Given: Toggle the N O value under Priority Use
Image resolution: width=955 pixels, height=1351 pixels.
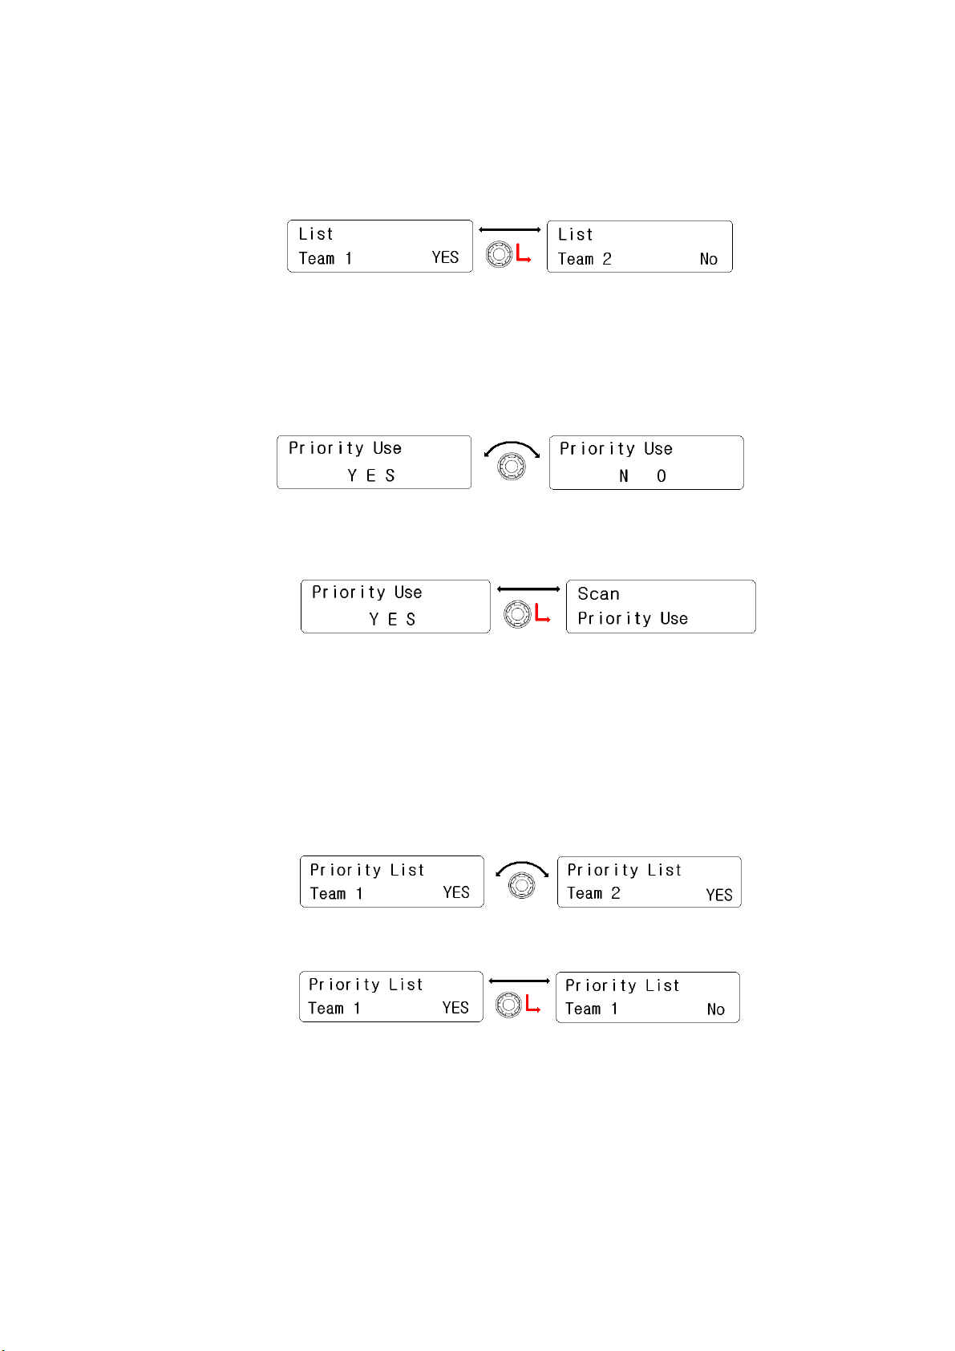Looking at the screenshot, I should click(643, 476).
